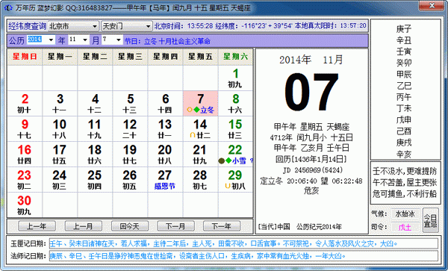
Task: Click the large 07 day display
Action: pyautogui.click(x=311, y=92)
